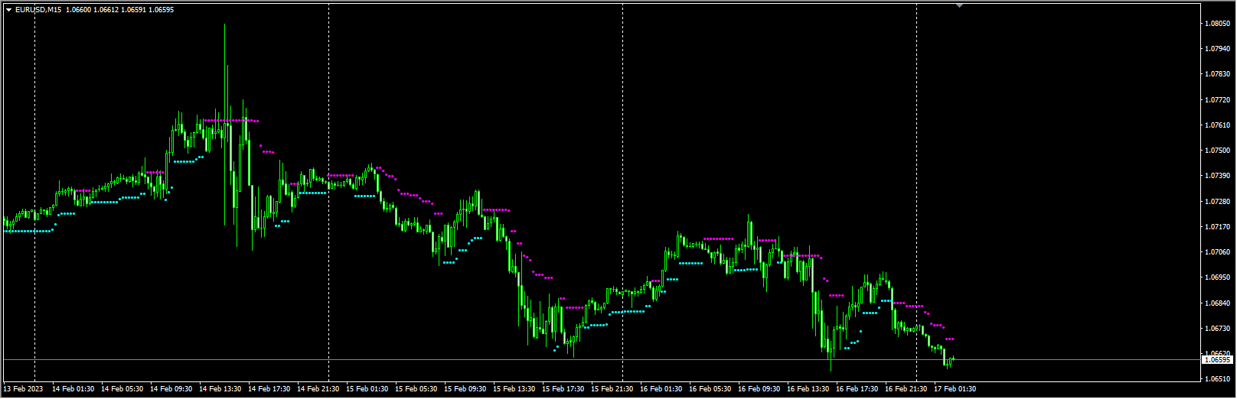1237x399 pixels.
Task: Click the 15 Feb 05:30 time label
Action: pyautogui.click(x=416, y=389)
